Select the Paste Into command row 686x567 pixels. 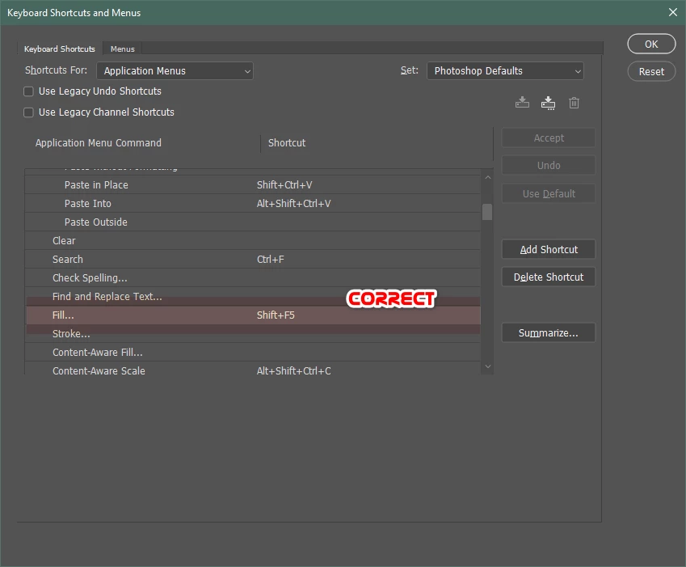252,204
